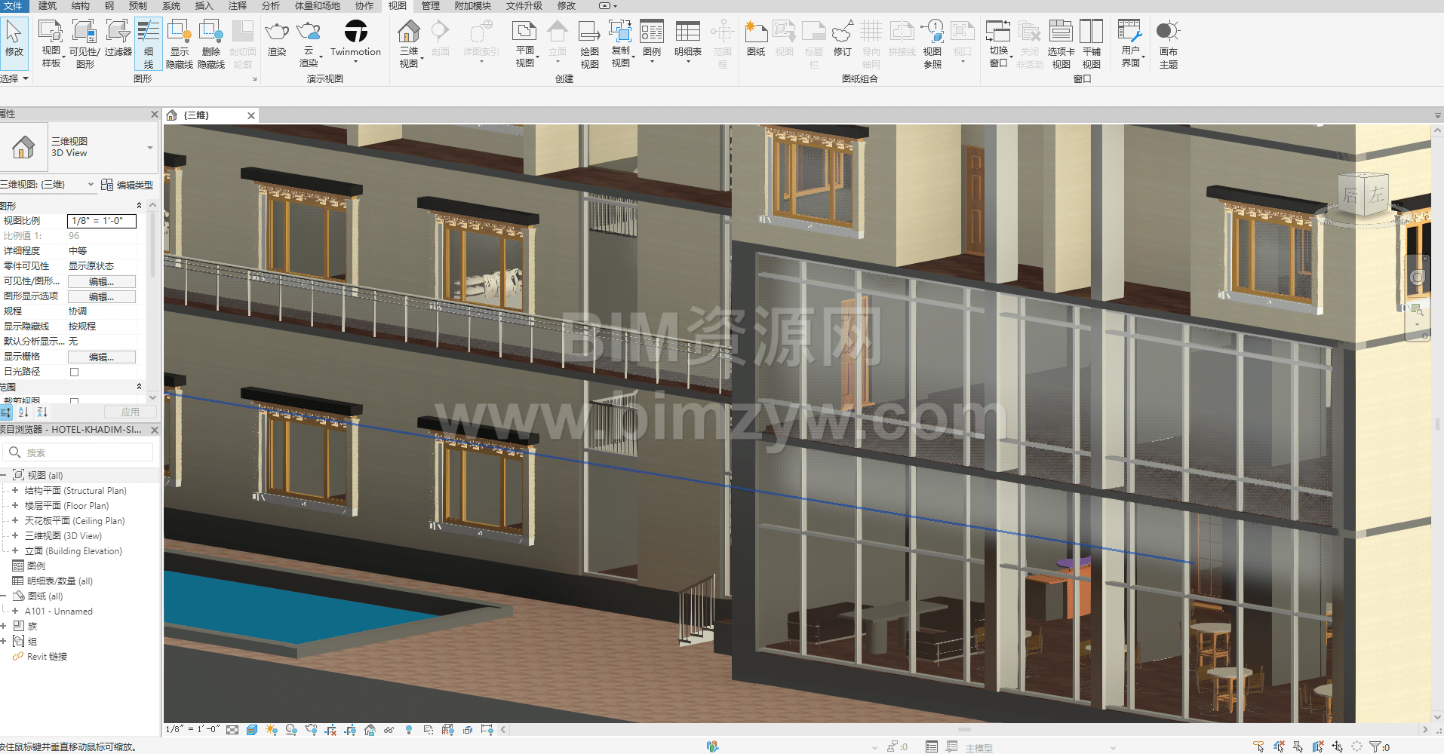Image resolution: width=1444 pixels, height=754 pixels.
Task: Click the horizontal scrollbar below the 3D view
Action: click(x=963, y=730)
